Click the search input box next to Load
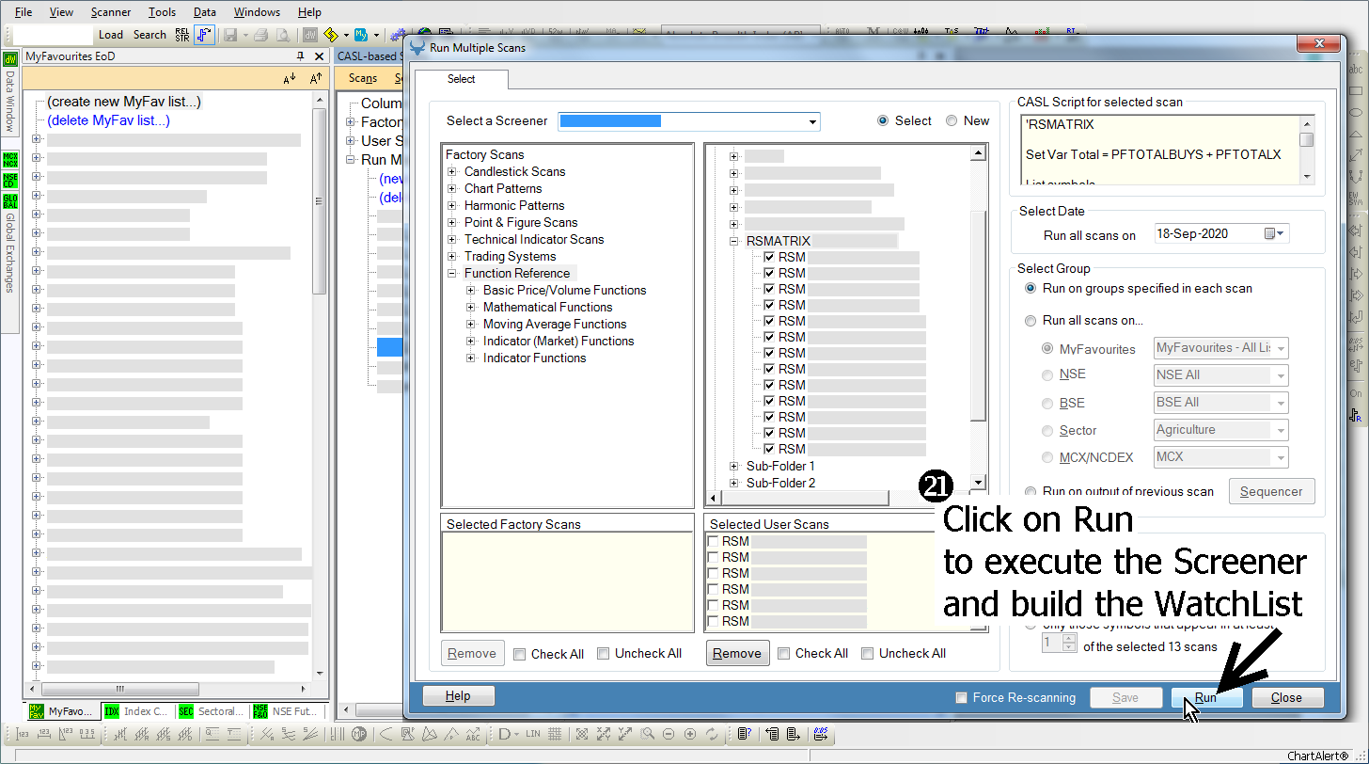The height and width of the screenshot is (764, 1369). (54, 35)
